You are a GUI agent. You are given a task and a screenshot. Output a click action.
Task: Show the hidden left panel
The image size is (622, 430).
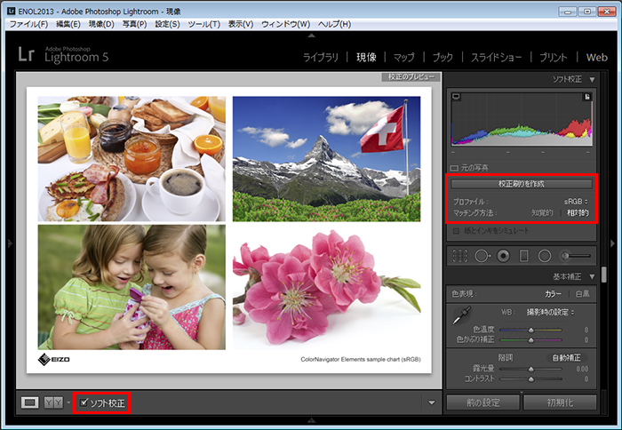pyautogui.click(x=10, y=243)
